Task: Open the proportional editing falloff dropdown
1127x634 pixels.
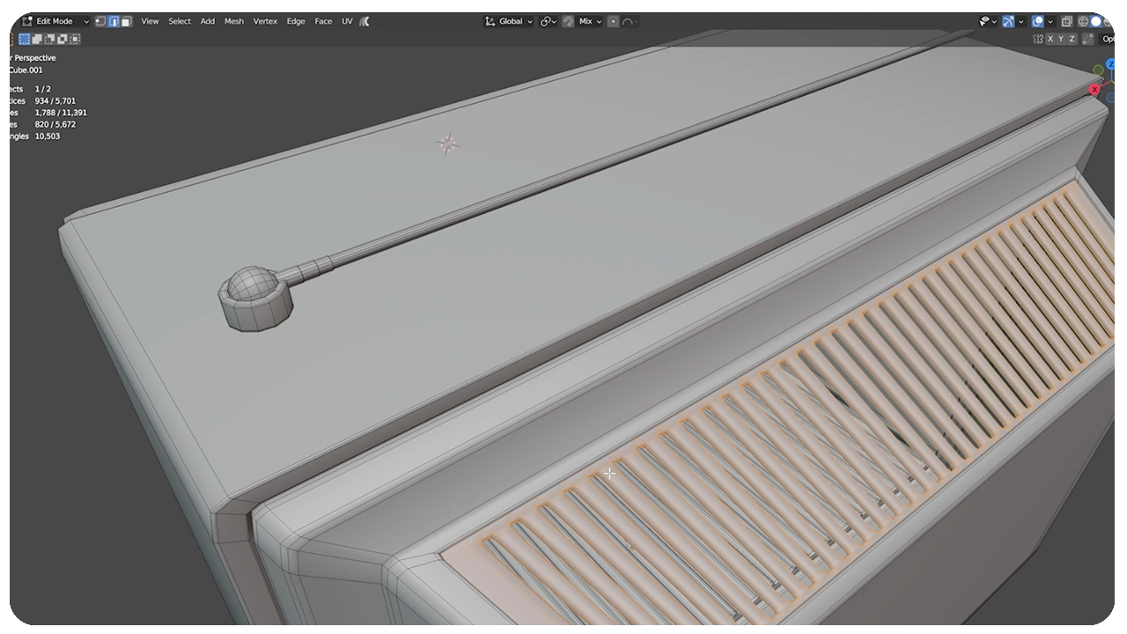Action: click(630, 21)
